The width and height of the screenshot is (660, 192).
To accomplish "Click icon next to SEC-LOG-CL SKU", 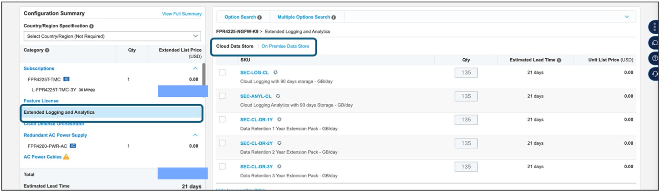I will (276, 73).
